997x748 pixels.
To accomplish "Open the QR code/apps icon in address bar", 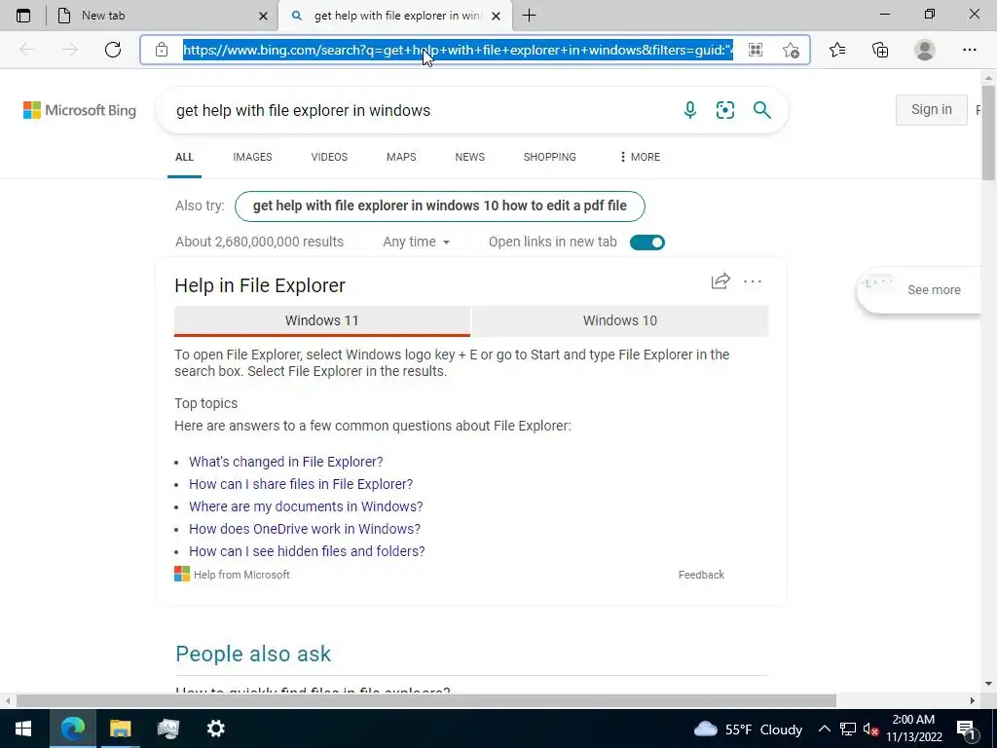I will tap(756, 50).
